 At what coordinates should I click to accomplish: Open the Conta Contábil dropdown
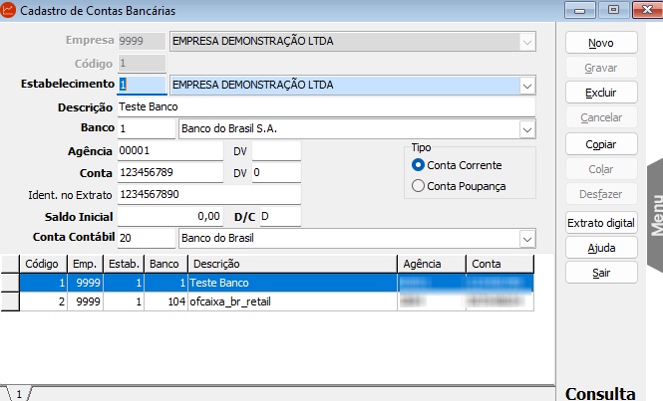tap(526, 239)
